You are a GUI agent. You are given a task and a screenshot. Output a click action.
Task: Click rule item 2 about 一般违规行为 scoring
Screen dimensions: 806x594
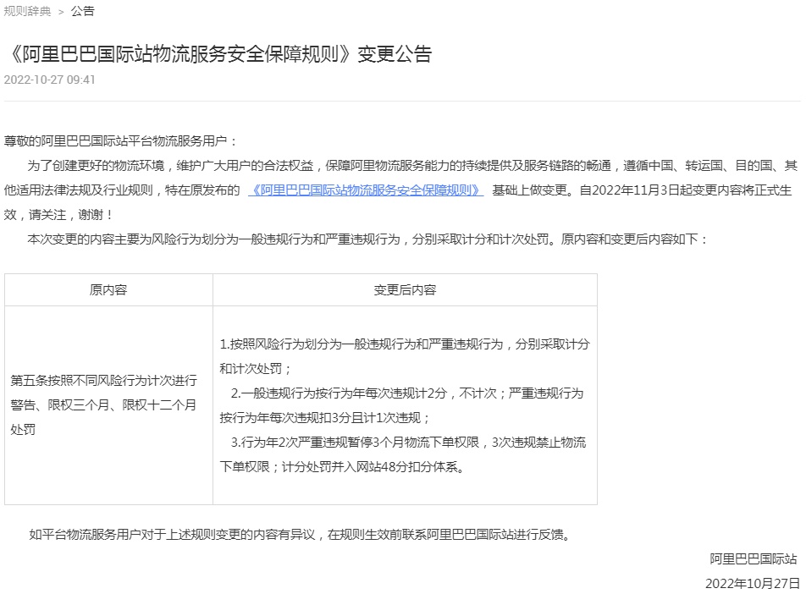(404, 405)
